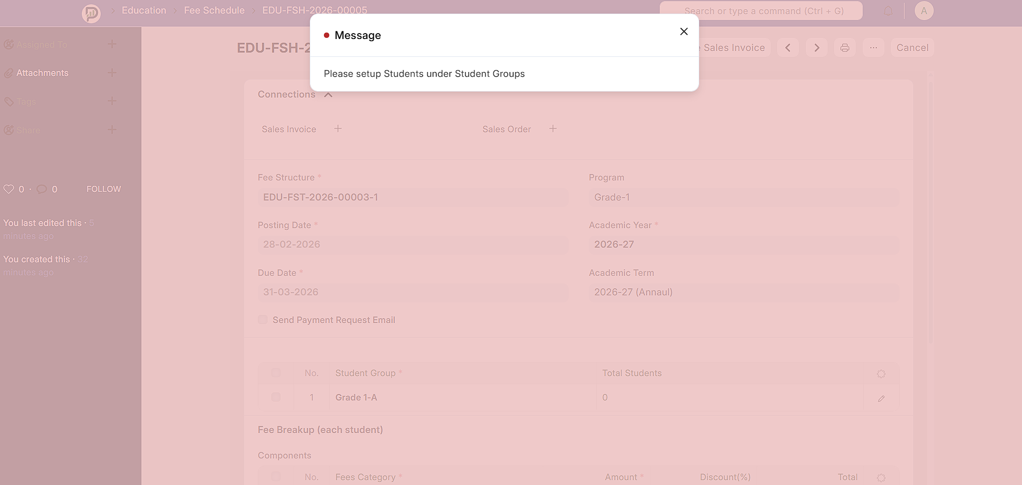Navigate to Education breadcrumb
The image size is (1022, 485).
(x=144, y=10)
